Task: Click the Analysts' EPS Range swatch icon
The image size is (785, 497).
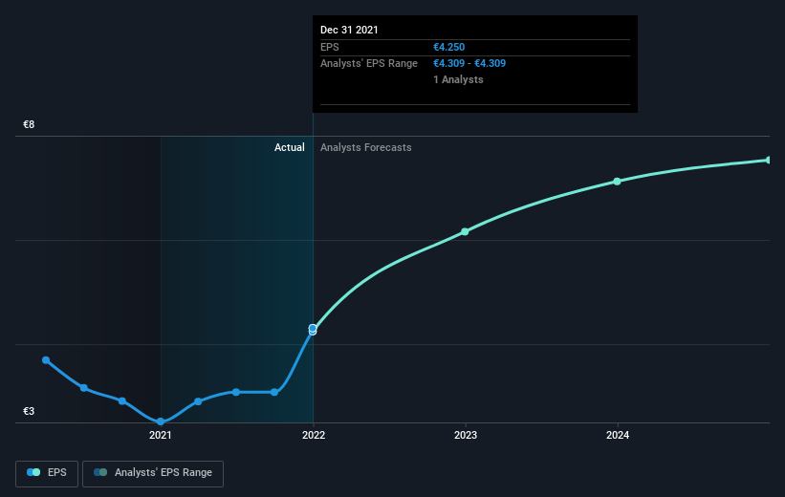Action: [x=100, y=472]
